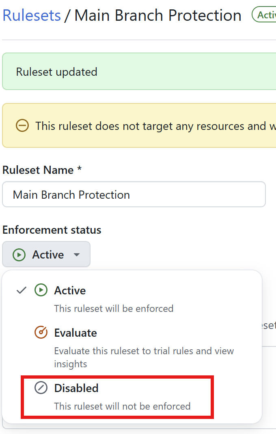Click the Enforcement status section heading
Screen dimensions: 276x434
click(x=52, y=230)
